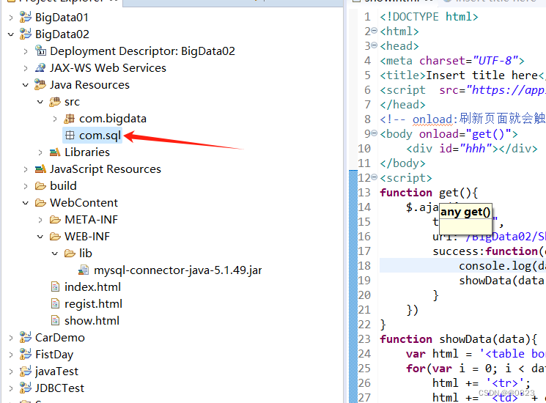Click the lib folder icon

[70, 253]
